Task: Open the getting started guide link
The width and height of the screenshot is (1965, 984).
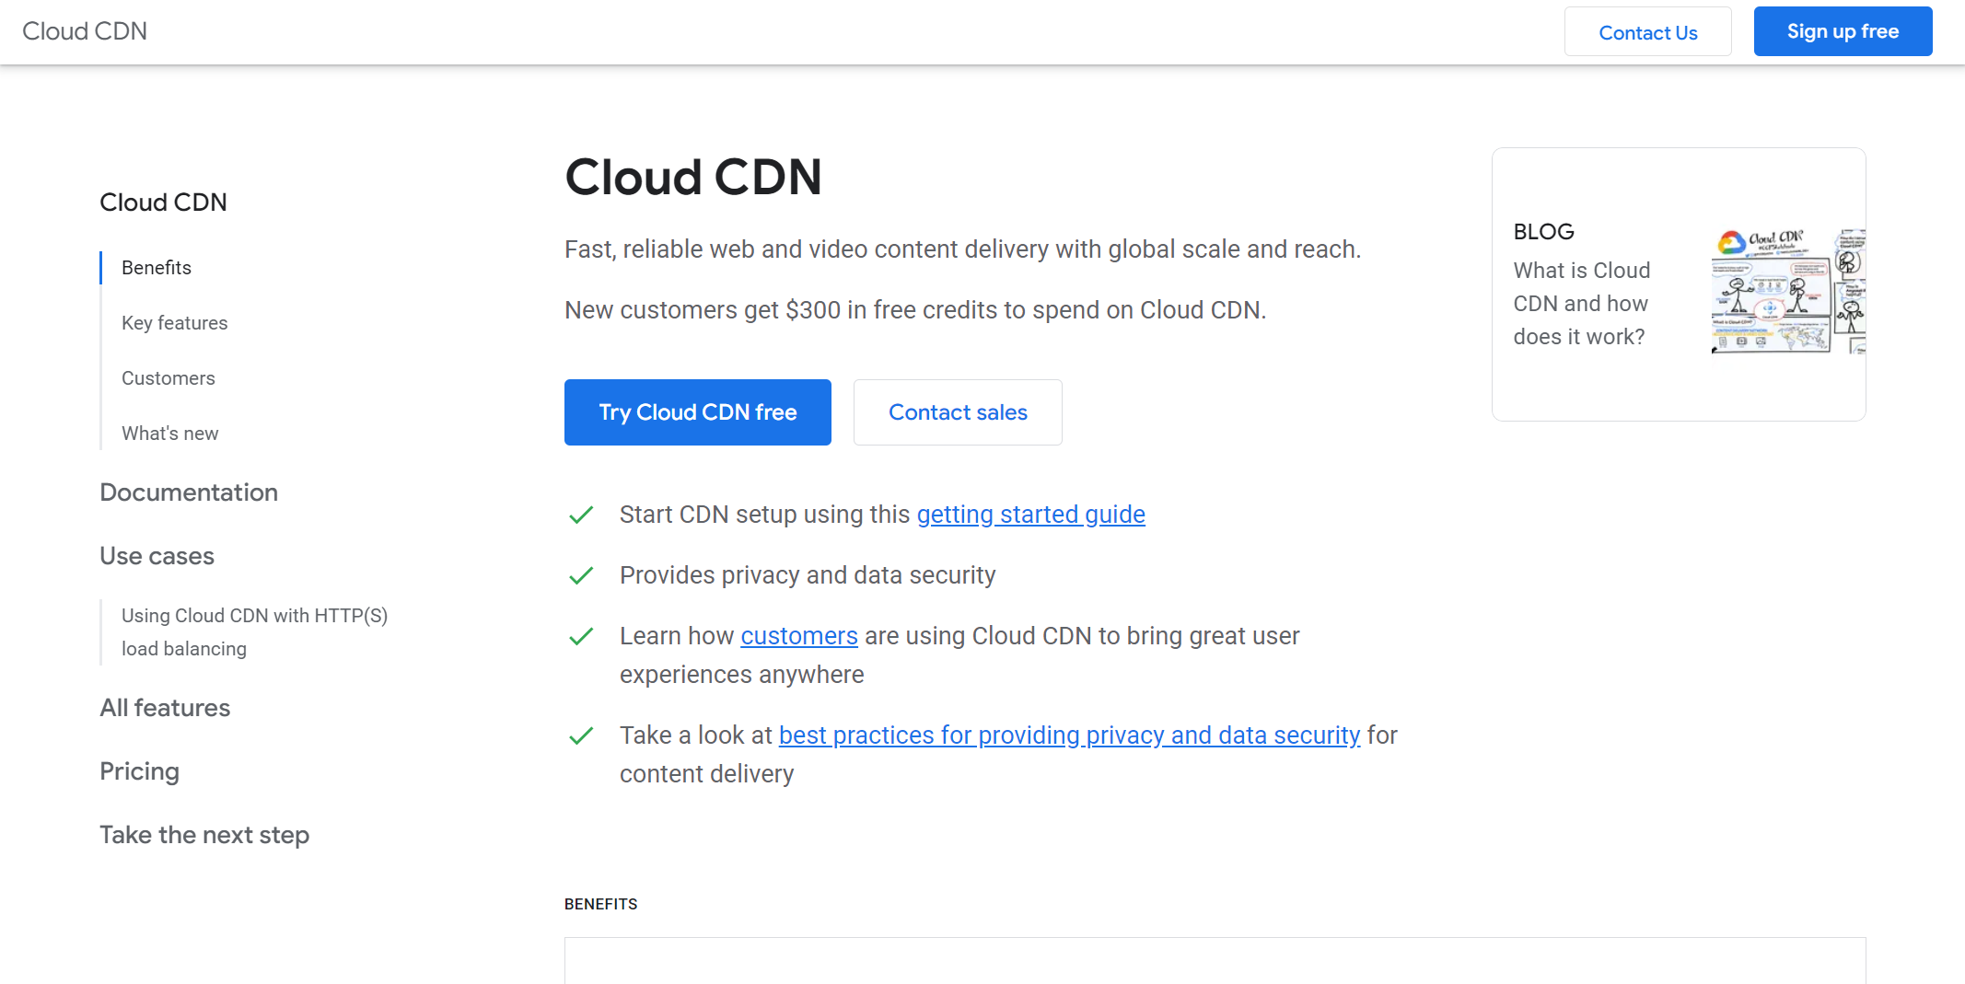Action: pyautogui.click(x=1030, y=515)
